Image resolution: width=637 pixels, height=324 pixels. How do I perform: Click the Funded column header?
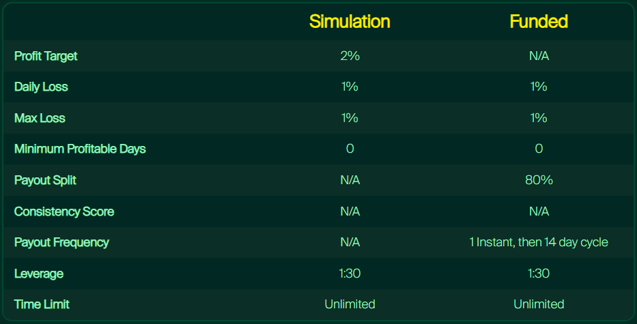(x=539, y=22)
